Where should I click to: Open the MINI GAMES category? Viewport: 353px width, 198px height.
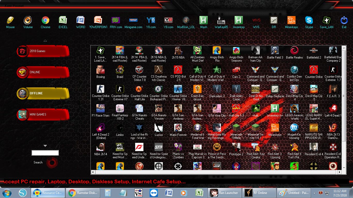[43, 114]
